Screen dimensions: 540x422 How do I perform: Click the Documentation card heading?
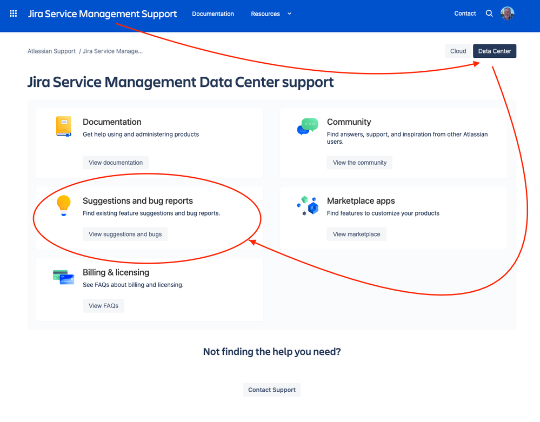click(112, 122)
